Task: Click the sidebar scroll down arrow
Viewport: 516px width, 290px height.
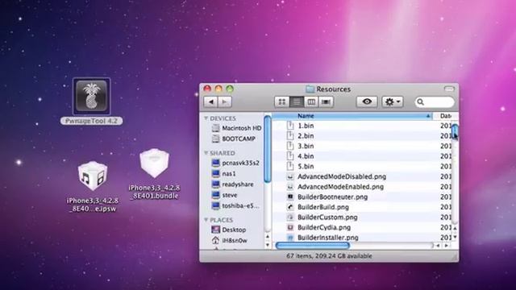Action: 268,245
